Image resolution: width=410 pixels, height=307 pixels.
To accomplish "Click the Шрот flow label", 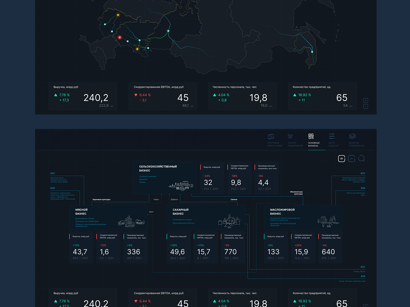I will 151,212.
